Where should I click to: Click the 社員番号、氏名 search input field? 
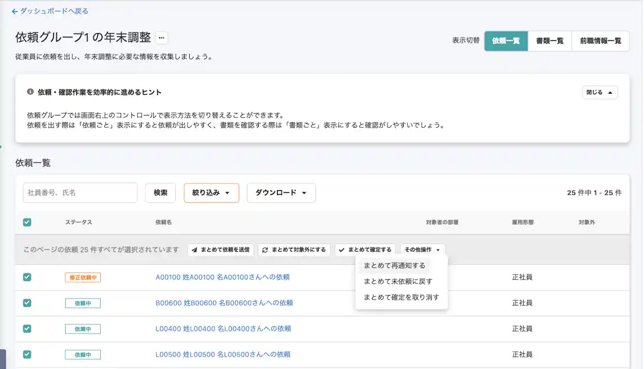coord(80,192)
